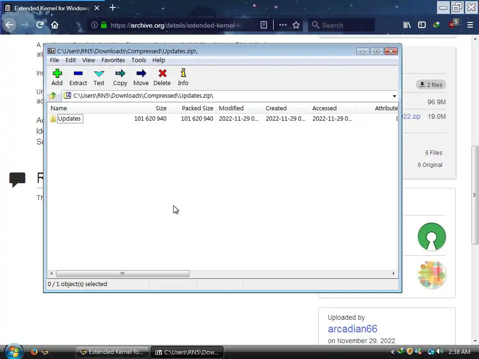The height and width of the screenshot is (359, 479).
Task: Choose the Move toolbar icon
Action: coord(141,77)
